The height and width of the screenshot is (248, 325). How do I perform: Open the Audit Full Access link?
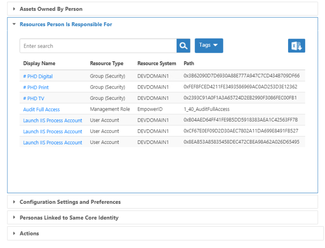tap(41, 110)
